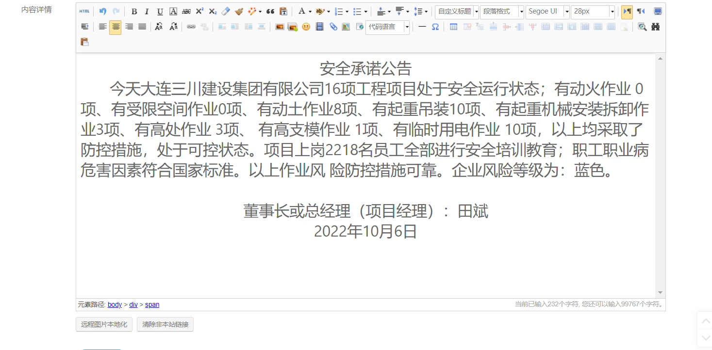Switch editor to HTML source view
The height and width of the screenshot is (350, 712).
[x=84, y=12]
